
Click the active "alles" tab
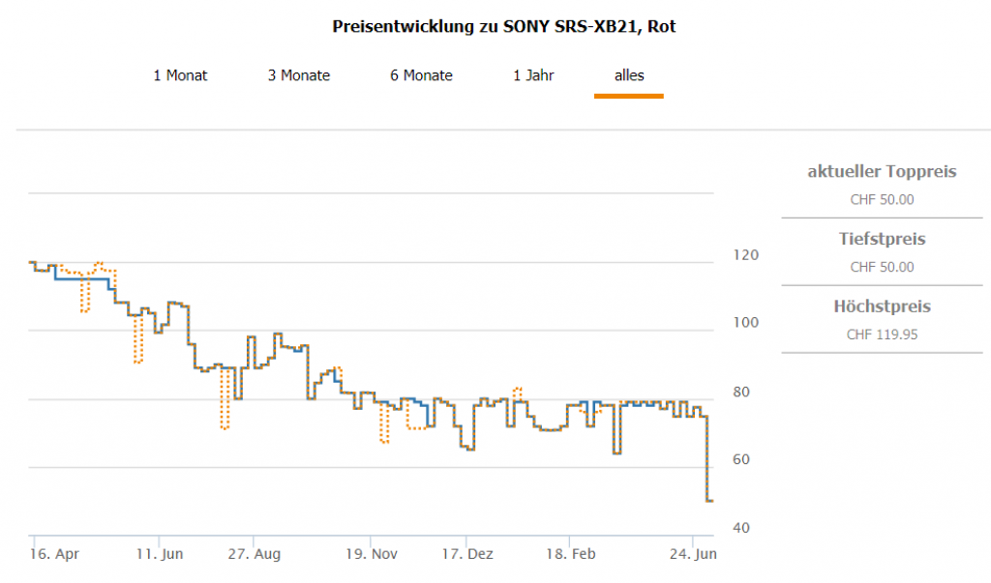629,75
